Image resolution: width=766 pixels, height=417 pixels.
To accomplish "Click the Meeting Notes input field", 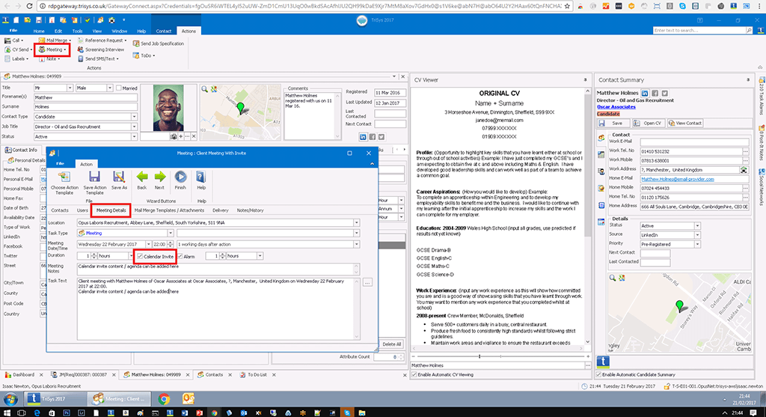I will [215, 269].
